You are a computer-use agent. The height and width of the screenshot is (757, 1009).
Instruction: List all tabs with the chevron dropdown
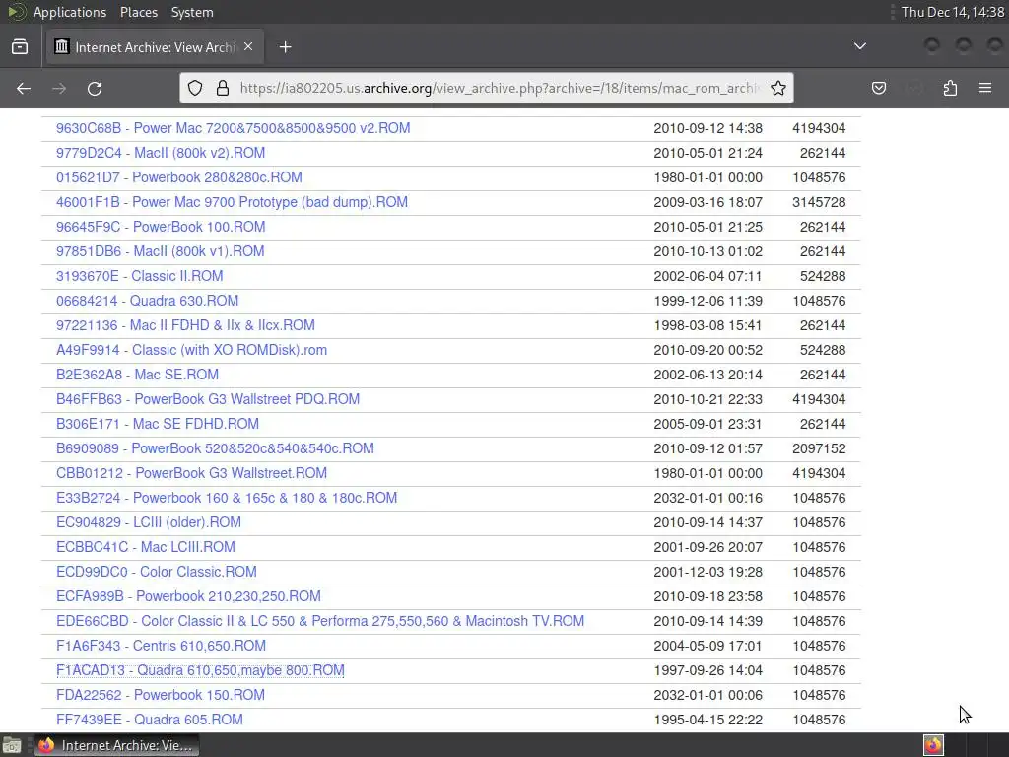pos(859,46)
